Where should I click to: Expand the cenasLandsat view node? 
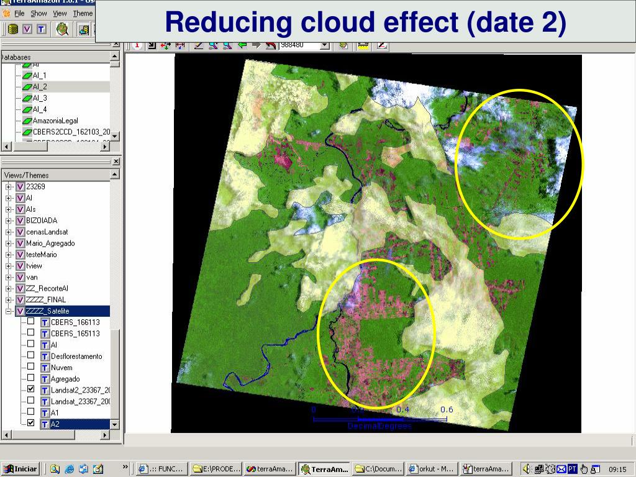click(x=8, y=232)
